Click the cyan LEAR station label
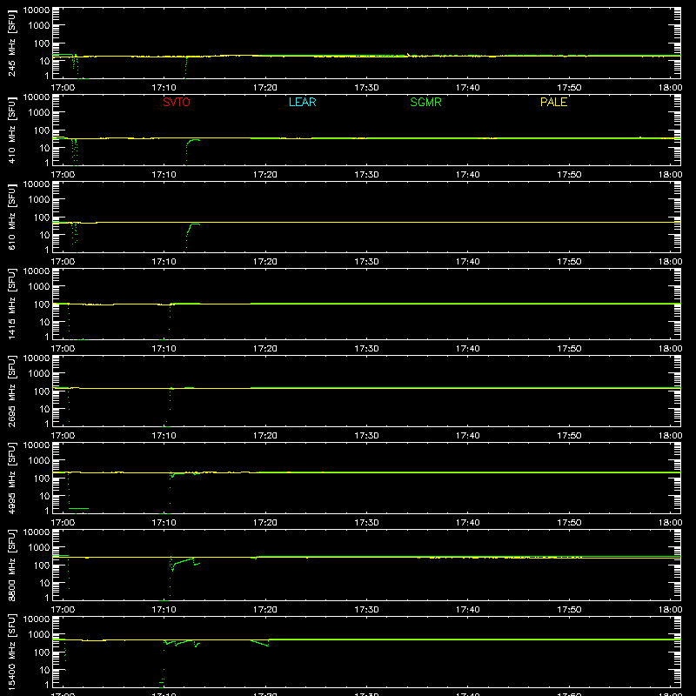This screenshot has height=696, width=696. click(x=302, y=102)
